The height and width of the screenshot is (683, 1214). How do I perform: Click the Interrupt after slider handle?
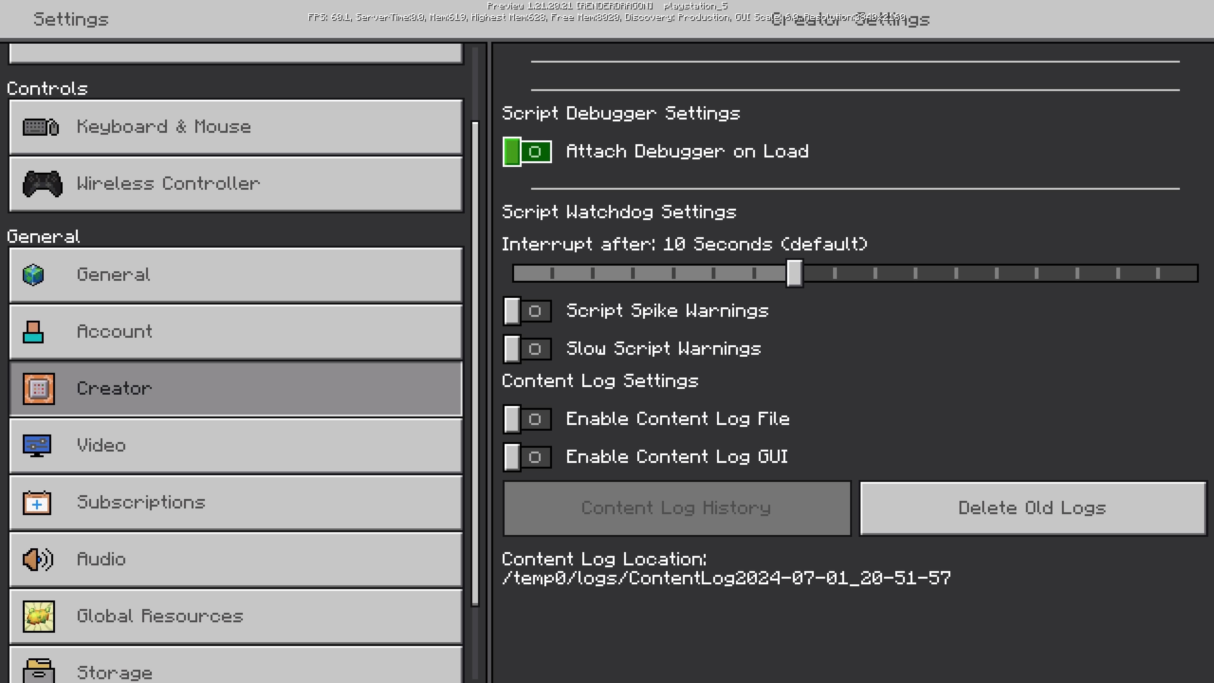click(x=794, y=273)
